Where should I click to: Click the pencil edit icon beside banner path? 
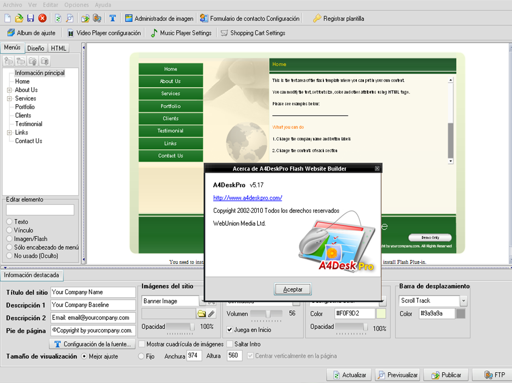click(x=211, y=314)
